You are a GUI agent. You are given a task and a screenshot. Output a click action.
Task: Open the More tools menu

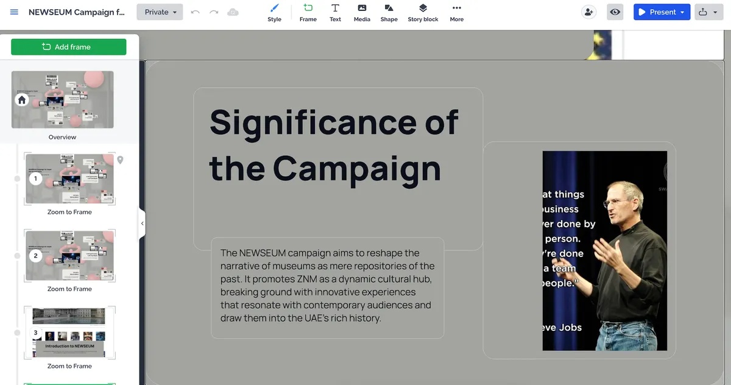(456, 12)
